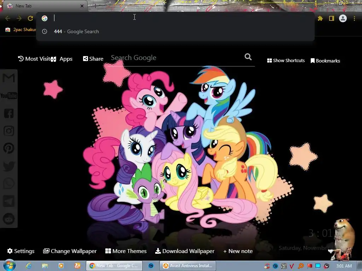362x271 pixels.
Task: Click the speaker volume tray icon
Action: tap(326, 266)
